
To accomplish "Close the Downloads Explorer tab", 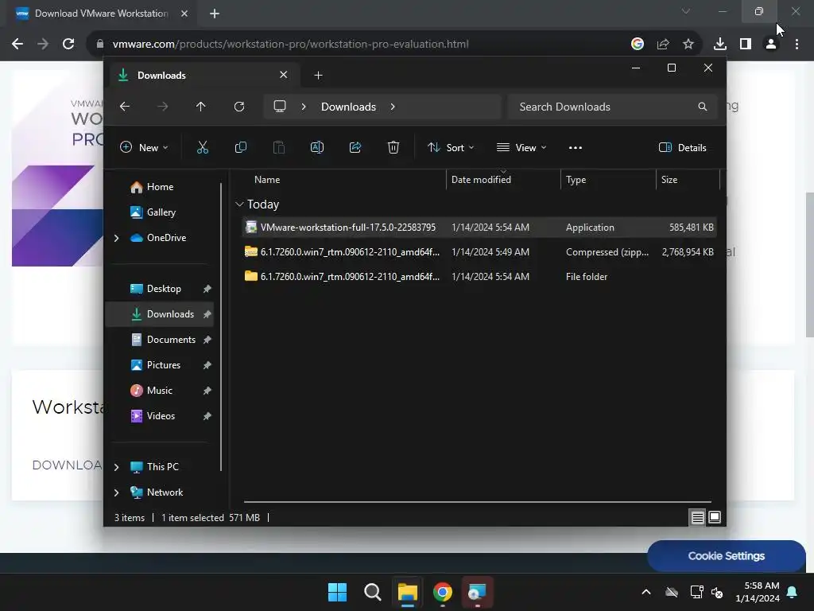I will [x=284, y=75].
